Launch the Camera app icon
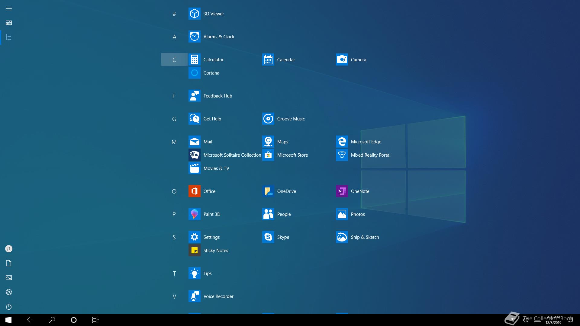Screen dimensions: 580x326 click(342, 59)
